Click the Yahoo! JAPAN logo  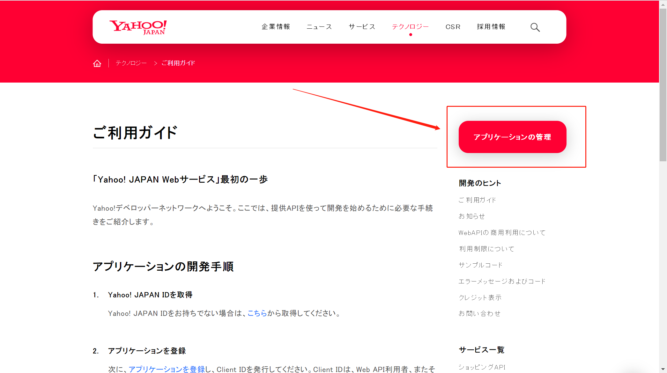[138, 27]
